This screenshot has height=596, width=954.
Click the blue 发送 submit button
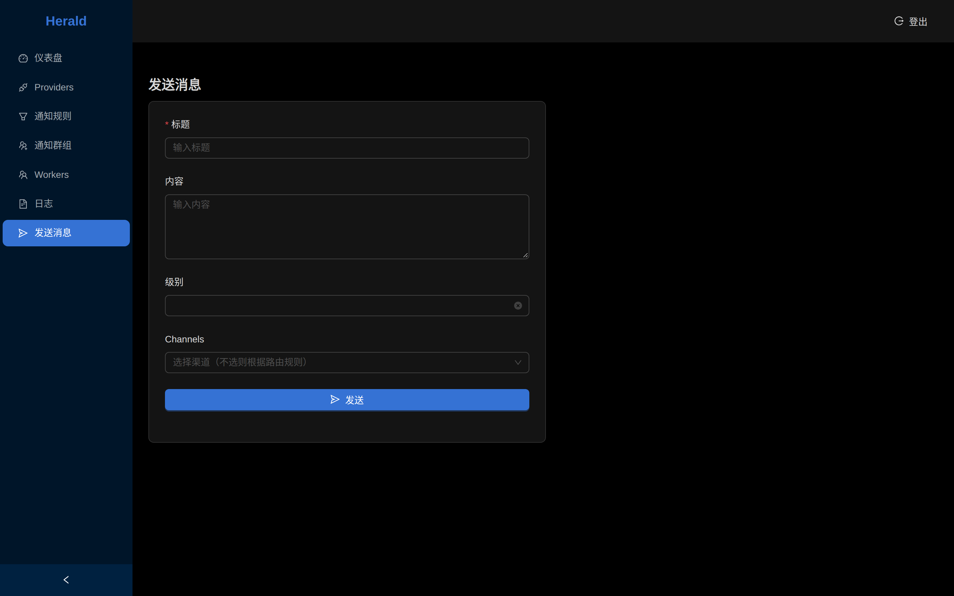(347, 400)
